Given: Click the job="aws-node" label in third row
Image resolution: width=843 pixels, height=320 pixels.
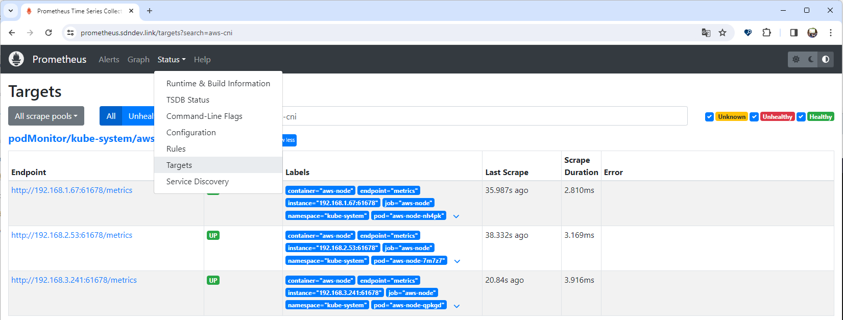Looking at the screenshot, I should [411, 292].
